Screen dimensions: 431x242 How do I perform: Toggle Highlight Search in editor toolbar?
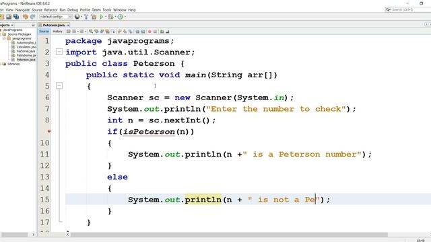pos(108,32)
